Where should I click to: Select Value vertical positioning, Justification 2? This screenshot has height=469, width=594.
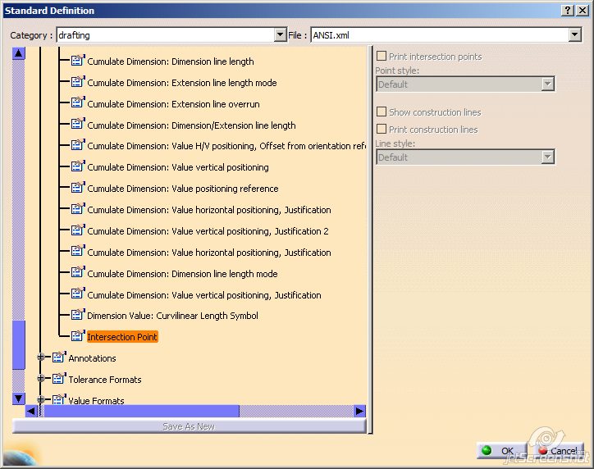[x=208, y=231]
